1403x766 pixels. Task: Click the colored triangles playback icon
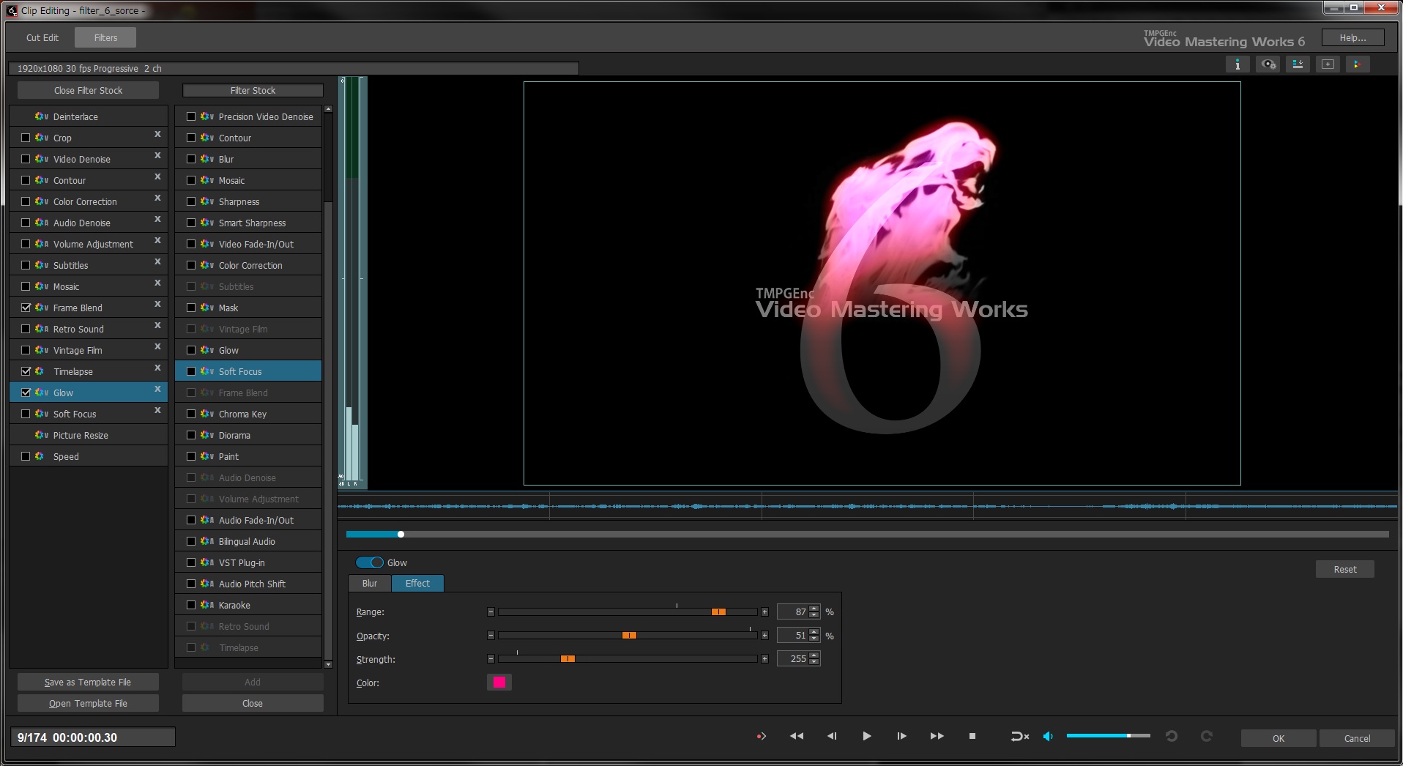pos(1357,64)
